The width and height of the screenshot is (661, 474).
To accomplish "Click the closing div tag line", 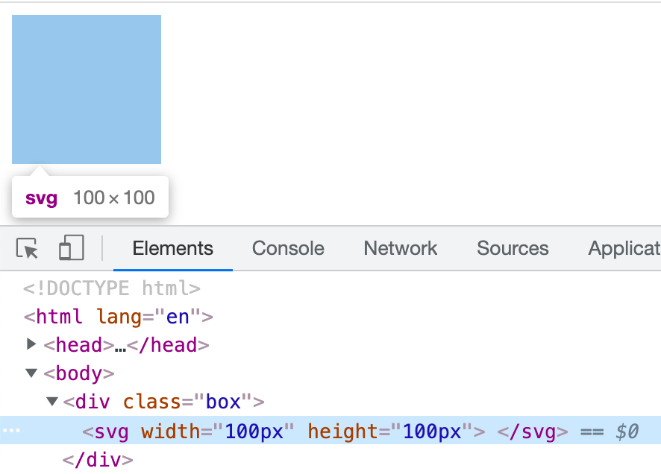I will pyautogui.click(x=98, y=459).
